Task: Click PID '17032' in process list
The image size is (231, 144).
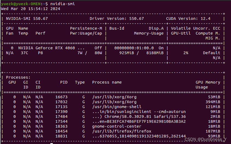Action: tap(61, 102)
